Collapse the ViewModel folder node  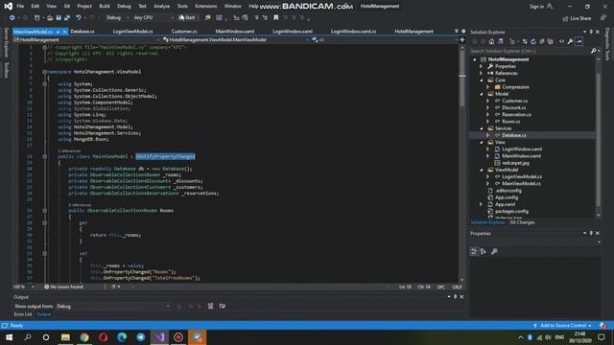click(482, 170)
